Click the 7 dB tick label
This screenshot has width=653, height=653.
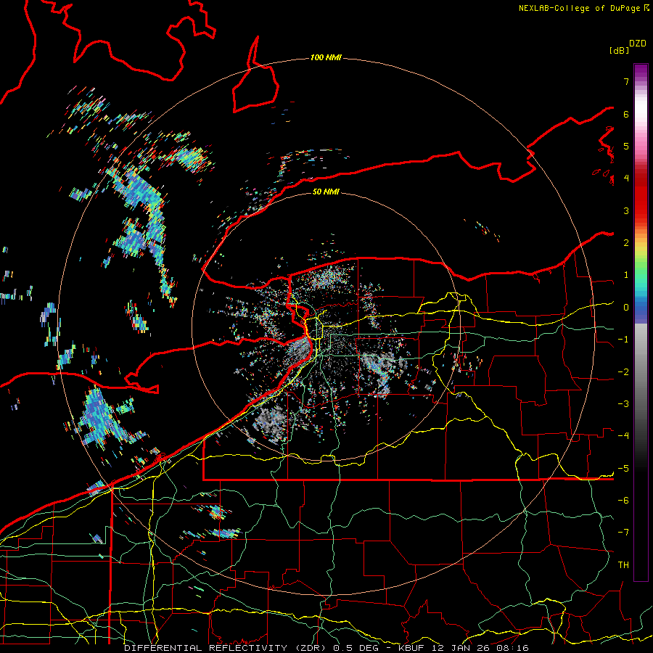[626, 81]
